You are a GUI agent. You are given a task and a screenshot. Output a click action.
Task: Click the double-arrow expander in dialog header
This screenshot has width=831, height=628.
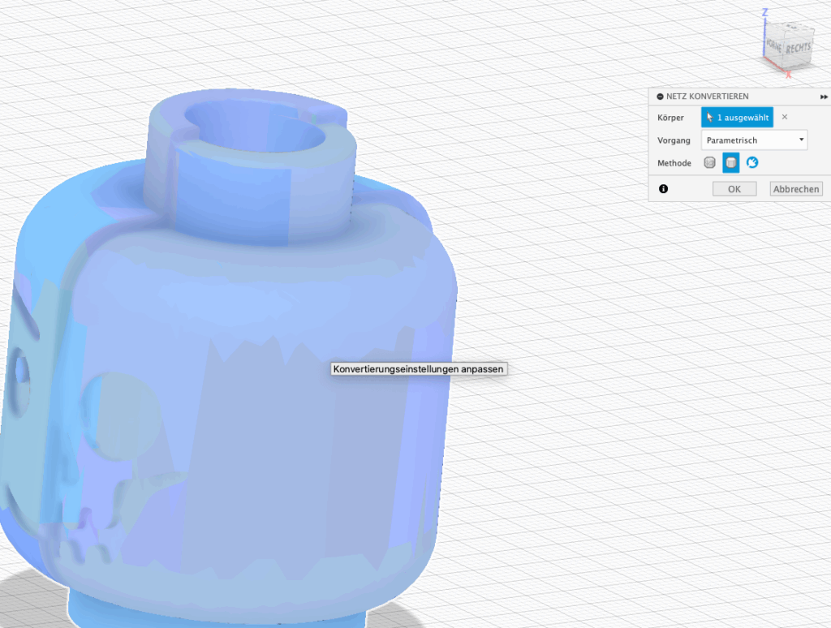click(824, 97)
